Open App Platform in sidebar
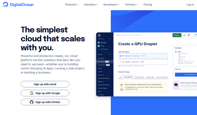The height and width of the screenshot is (115, 197). tap(101, 58)
